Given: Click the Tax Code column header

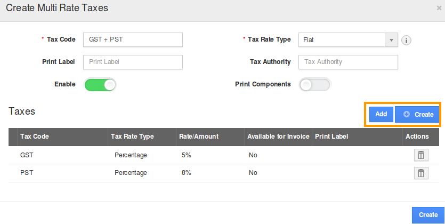Looking at the screenshot, I should click(35, 137).
